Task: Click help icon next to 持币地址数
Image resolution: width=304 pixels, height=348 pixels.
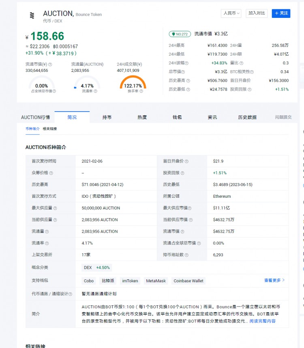Action: [x=186, y=255]
